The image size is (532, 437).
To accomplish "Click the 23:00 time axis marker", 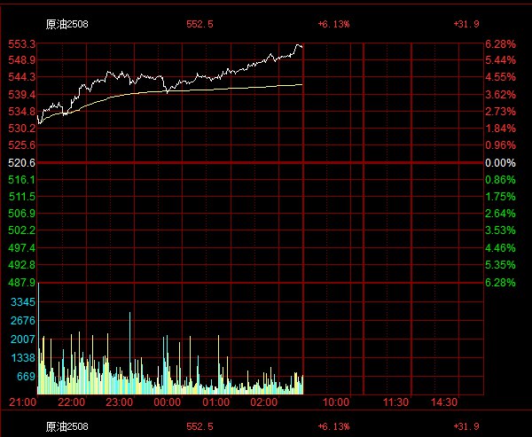I will 120,402.
